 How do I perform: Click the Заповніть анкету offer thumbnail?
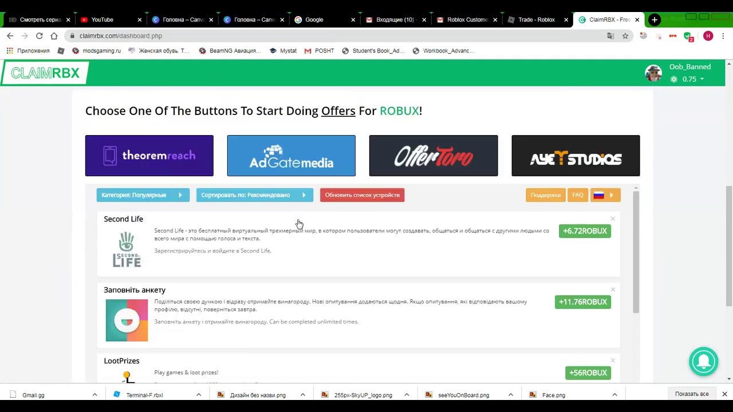click(127, 320)
